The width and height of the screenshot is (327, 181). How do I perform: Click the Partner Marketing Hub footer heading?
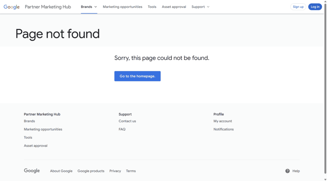42,114
